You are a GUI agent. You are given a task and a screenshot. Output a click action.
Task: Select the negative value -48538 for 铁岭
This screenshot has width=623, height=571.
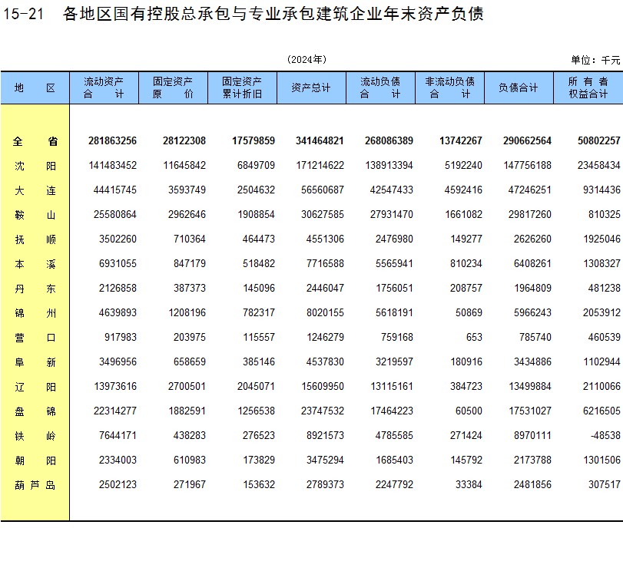pos(603,436)
